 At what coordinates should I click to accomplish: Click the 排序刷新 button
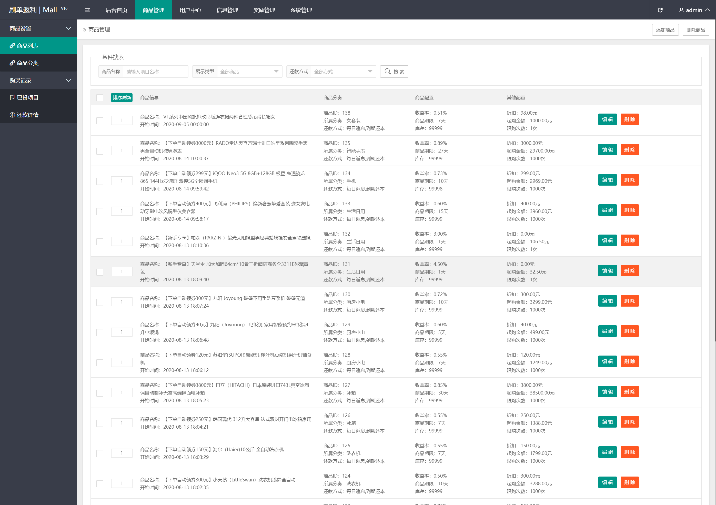pyautogui.click(x=122, y=98)
